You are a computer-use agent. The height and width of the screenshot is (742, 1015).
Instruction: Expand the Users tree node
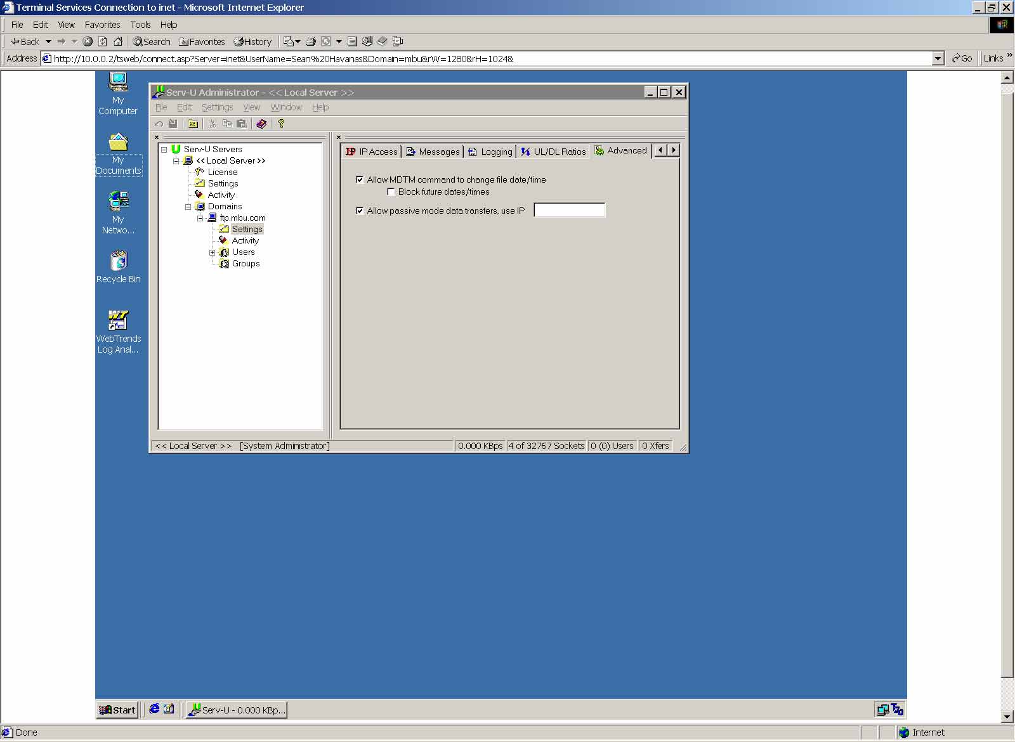213,252
